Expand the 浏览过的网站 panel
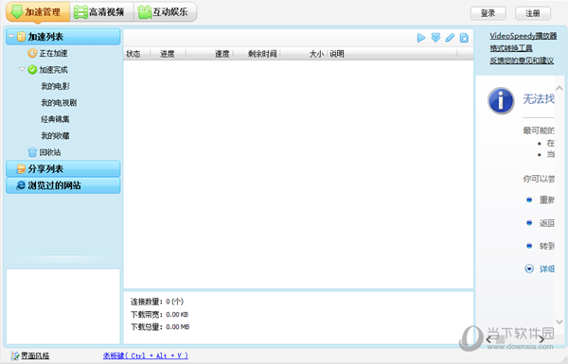The height and width of the screenshot is (364, 568). coord(63,185)
